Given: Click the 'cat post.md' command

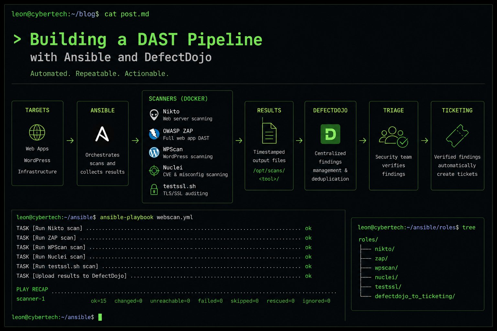Looking at the screenshot, I should 127,14.
